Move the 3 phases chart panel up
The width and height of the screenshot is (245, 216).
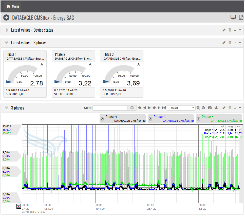[235, 108]
